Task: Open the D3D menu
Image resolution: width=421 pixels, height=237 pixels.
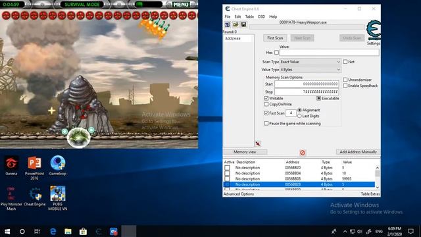Action: tap(262, 16)
